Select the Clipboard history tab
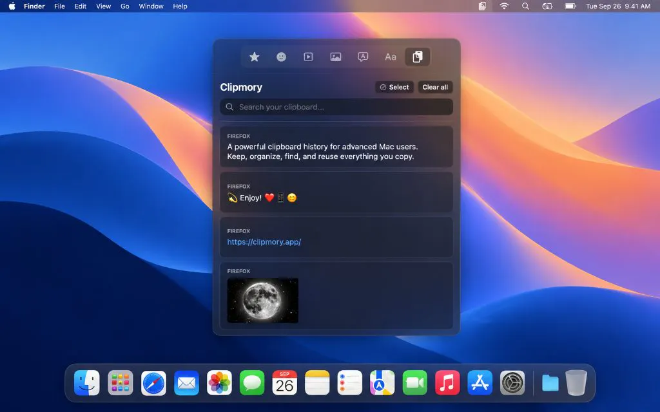This screenshot has width=660, height=412. coord(417,57)
